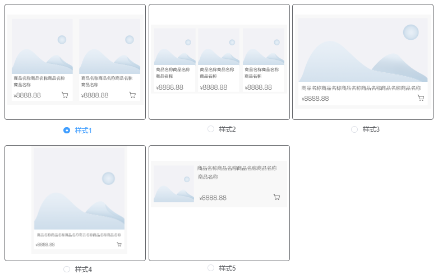Click the middle product image in 样式2 preview
The image size is (438, 274).
(219, 47)
